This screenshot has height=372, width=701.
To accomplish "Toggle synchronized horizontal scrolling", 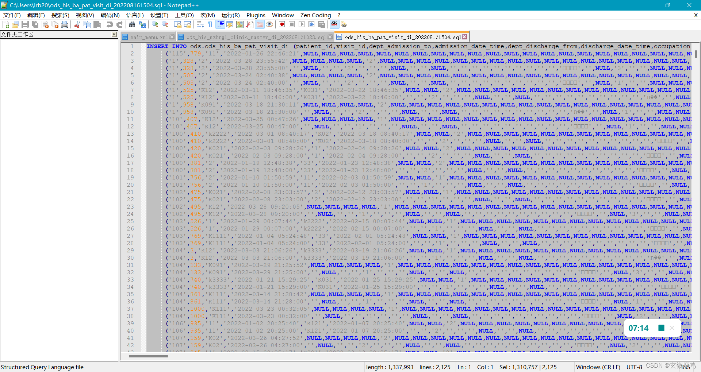I will [x=187, y=24].
